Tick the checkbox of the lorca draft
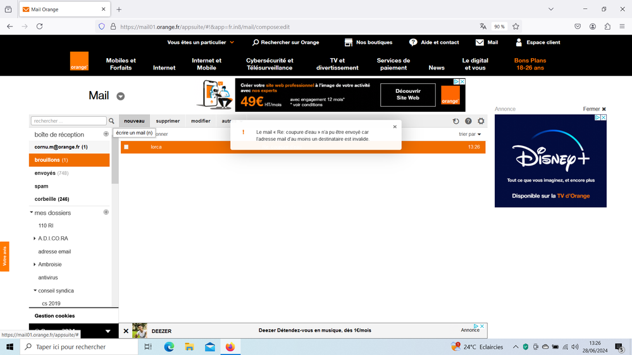 pyautogui.click(x=126, y=147)
